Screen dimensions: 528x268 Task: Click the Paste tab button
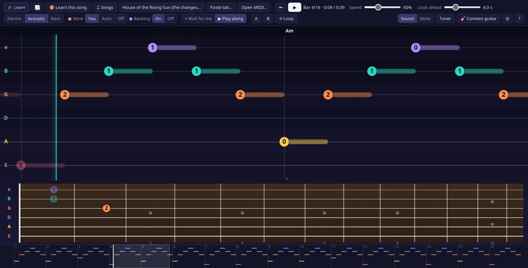[221, 7]
